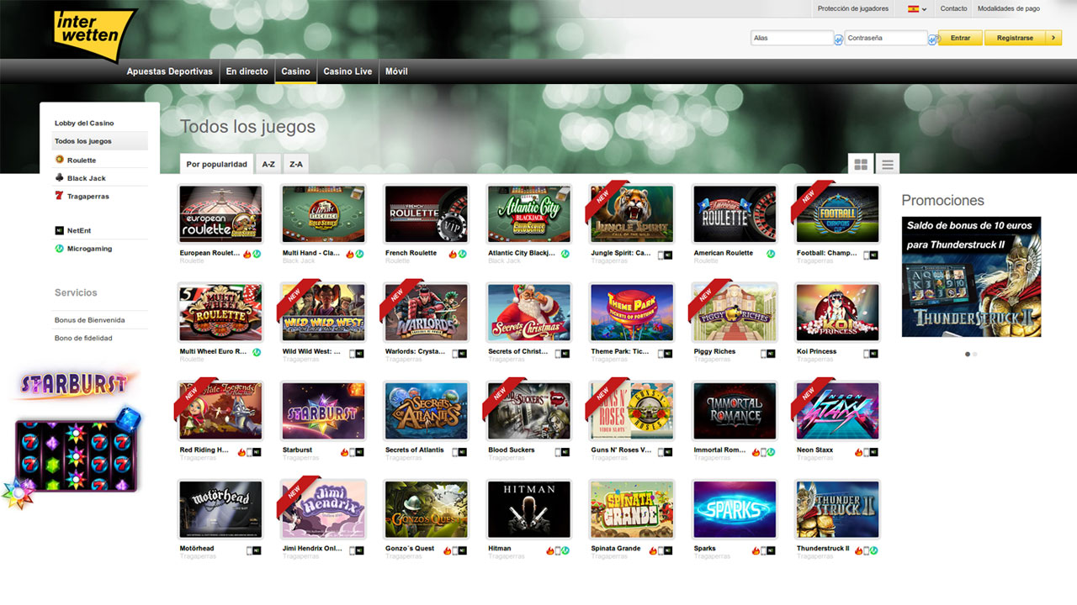Open the Thunderstruck II promotion banner
Screen dimensions: 1077x605
(x=971, y=277)
